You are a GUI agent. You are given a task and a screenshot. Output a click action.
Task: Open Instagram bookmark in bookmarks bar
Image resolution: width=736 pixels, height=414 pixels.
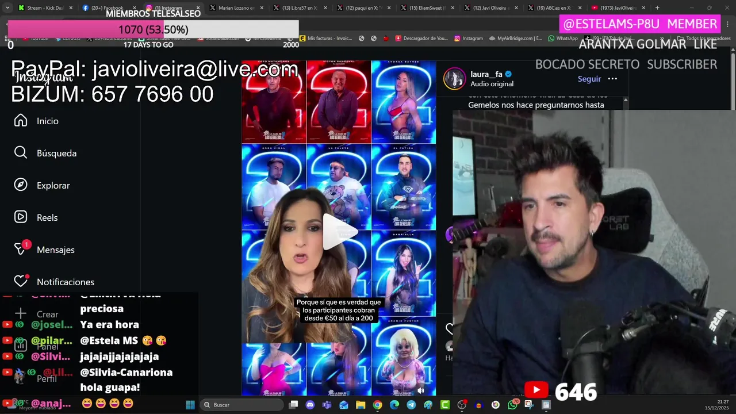click(468, 39)
